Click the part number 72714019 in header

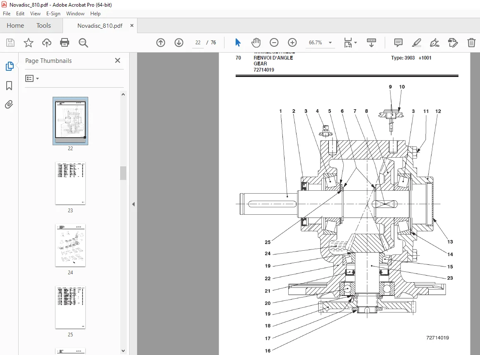(263, 70)
